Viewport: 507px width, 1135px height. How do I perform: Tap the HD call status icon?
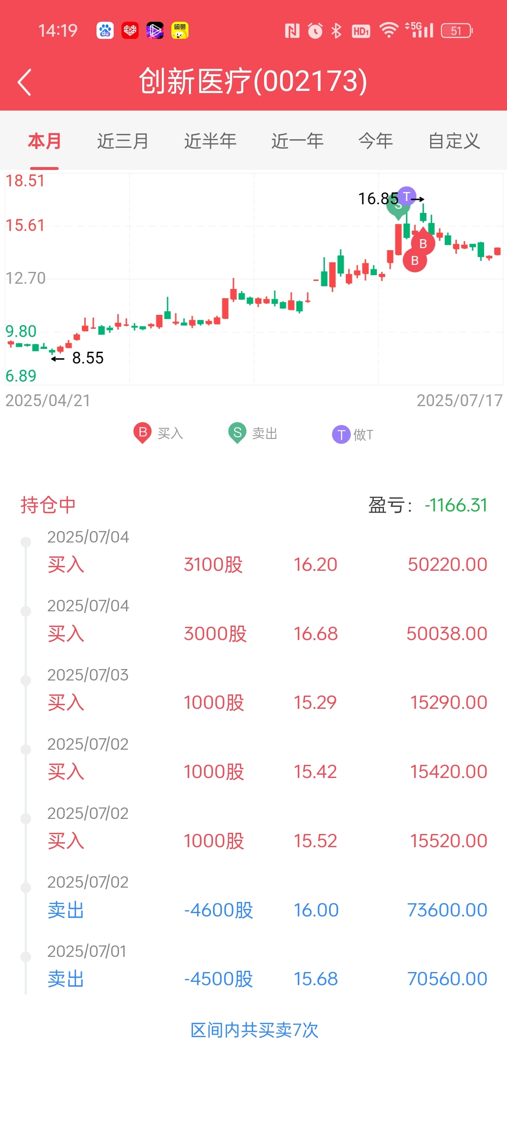coord(361,31)
